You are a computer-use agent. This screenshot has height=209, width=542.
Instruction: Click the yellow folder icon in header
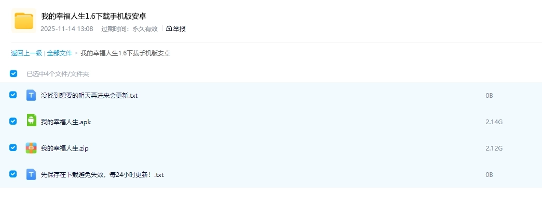click(23, 21)
